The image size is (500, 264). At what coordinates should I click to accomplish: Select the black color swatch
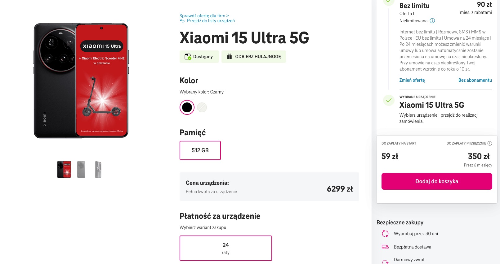pyautogui.click(x=187, y=107)
